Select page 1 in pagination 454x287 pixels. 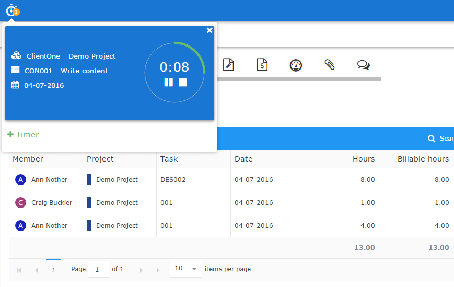point(53,269)
